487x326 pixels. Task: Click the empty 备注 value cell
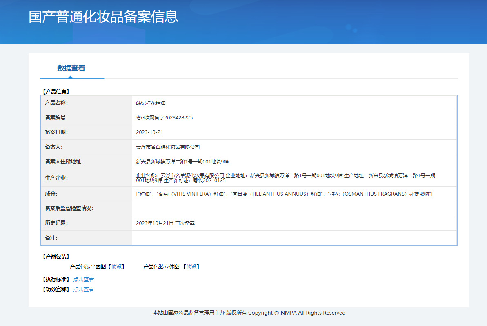(x=294, y=238)
